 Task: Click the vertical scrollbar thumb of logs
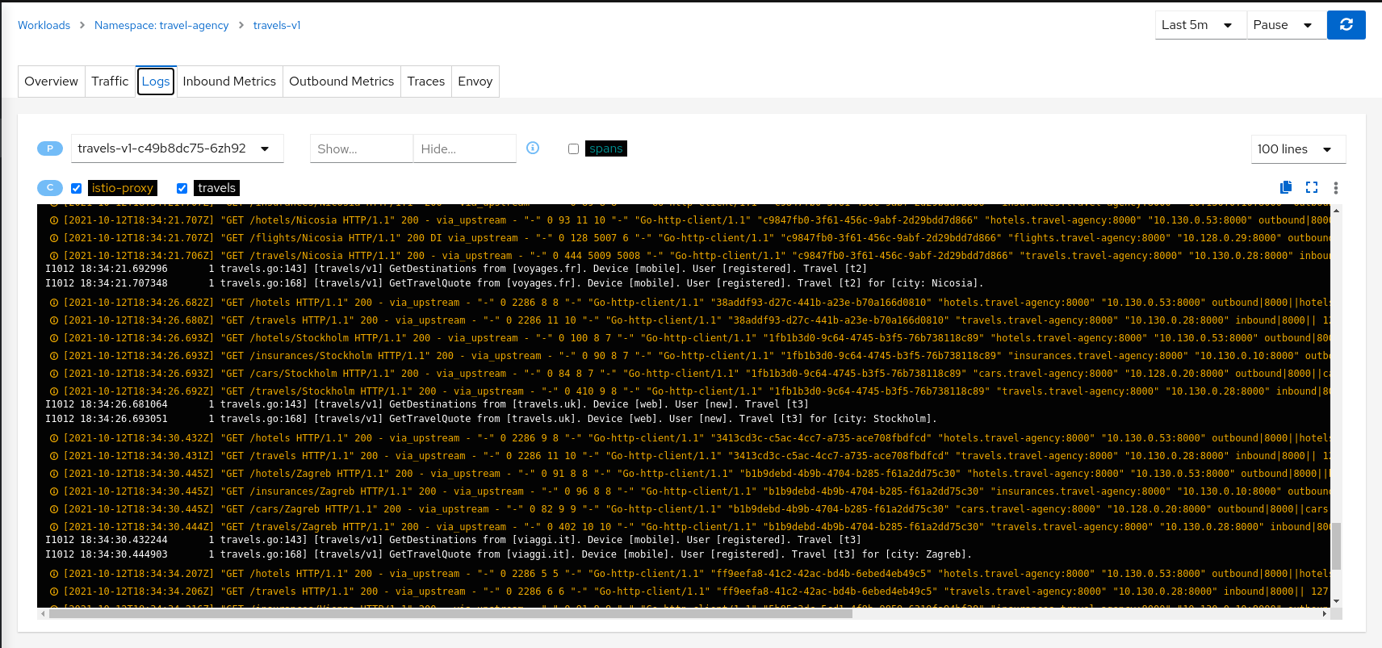click(x=1336, y=546)
